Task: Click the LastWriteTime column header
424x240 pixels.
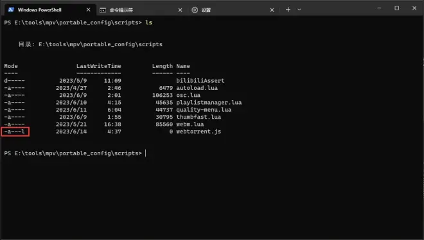Action: [x=99, y=66]
